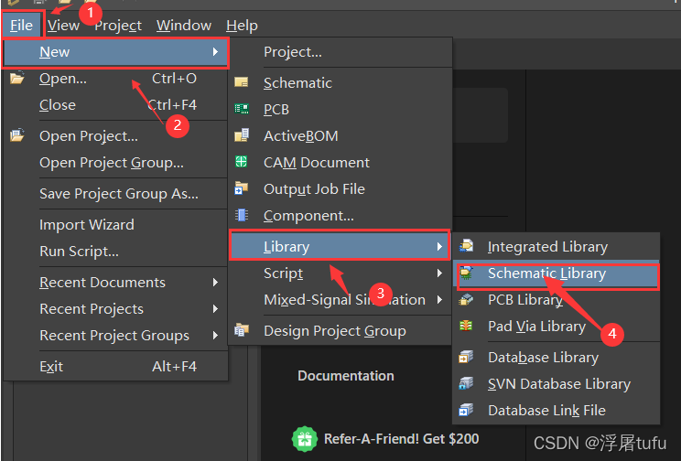This screenshot has height=461, width=681.
Task: Expand Recent Project Groups arrow
Action: point(215,336)
